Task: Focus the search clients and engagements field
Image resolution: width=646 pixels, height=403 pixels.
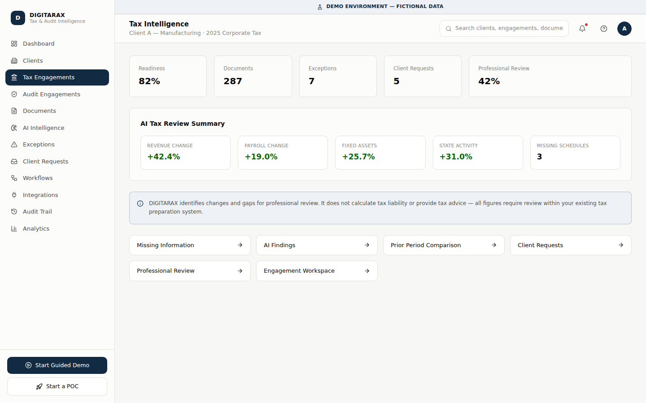Action: tap(504, 28)
